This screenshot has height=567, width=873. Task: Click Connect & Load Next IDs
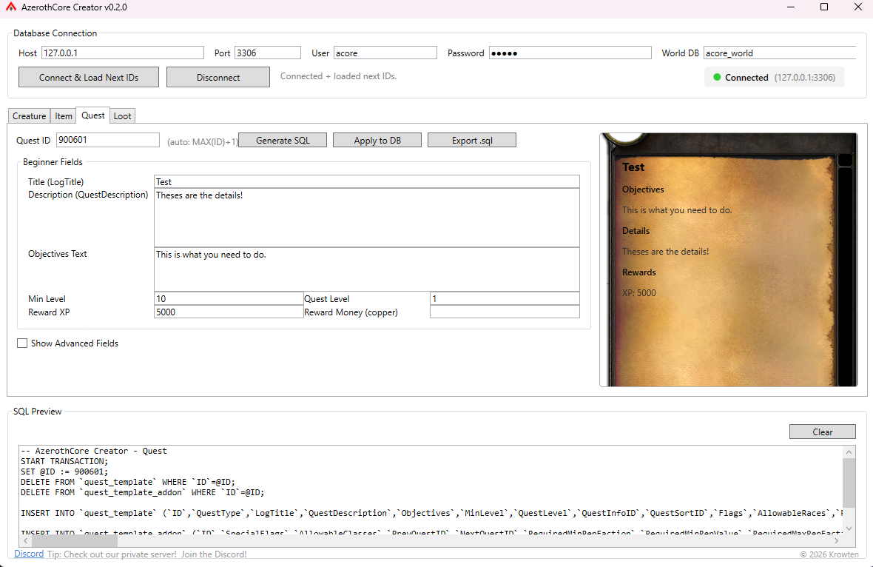pyautogui.click(x=89, y=77)
